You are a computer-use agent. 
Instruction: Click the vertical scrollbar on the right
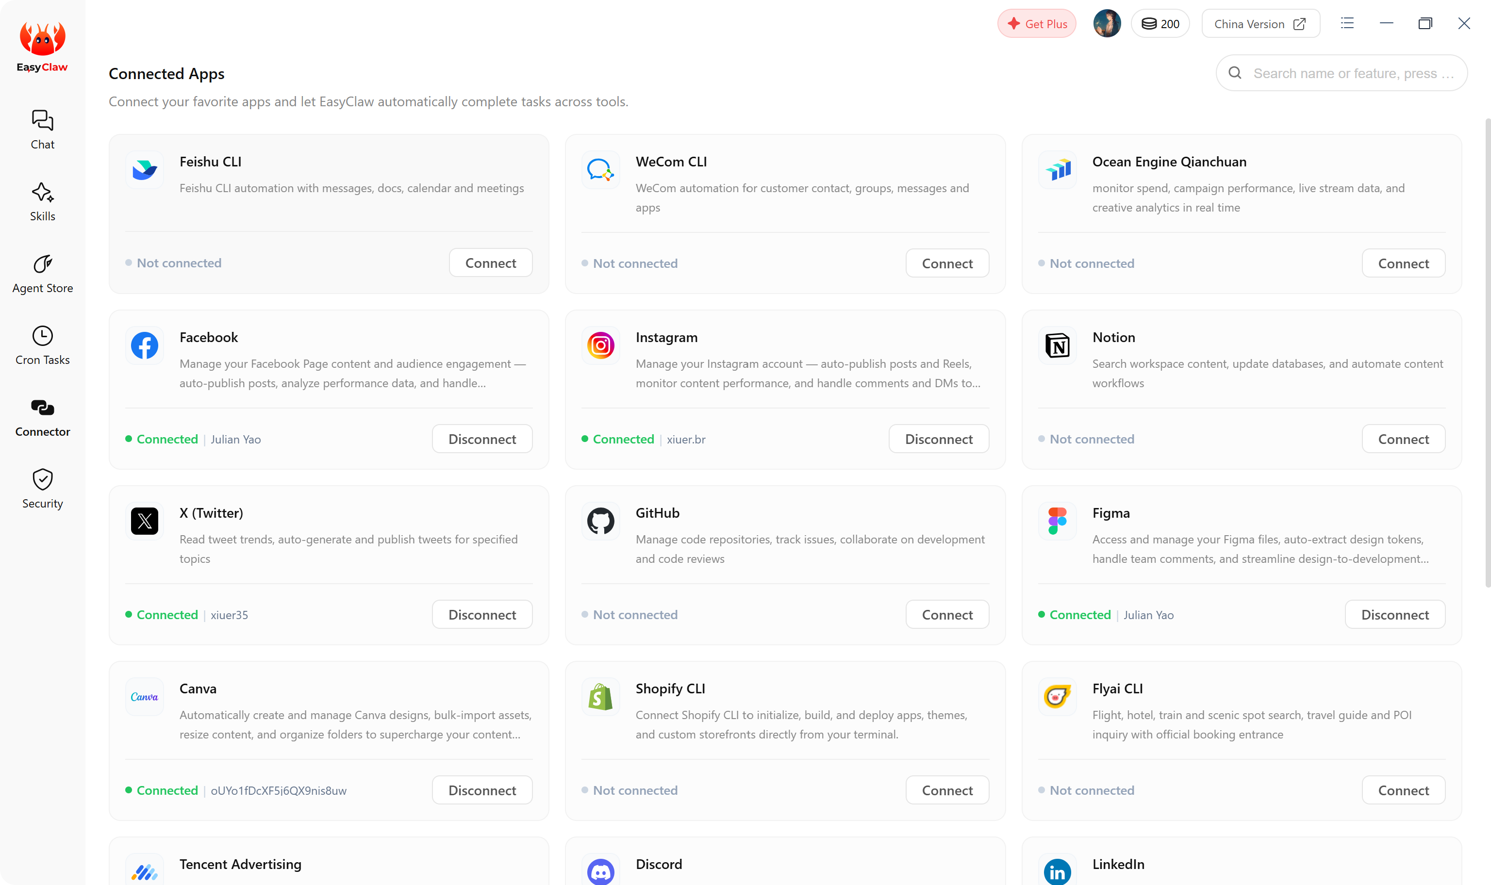pyautogui.click(x=1488, y=352)
